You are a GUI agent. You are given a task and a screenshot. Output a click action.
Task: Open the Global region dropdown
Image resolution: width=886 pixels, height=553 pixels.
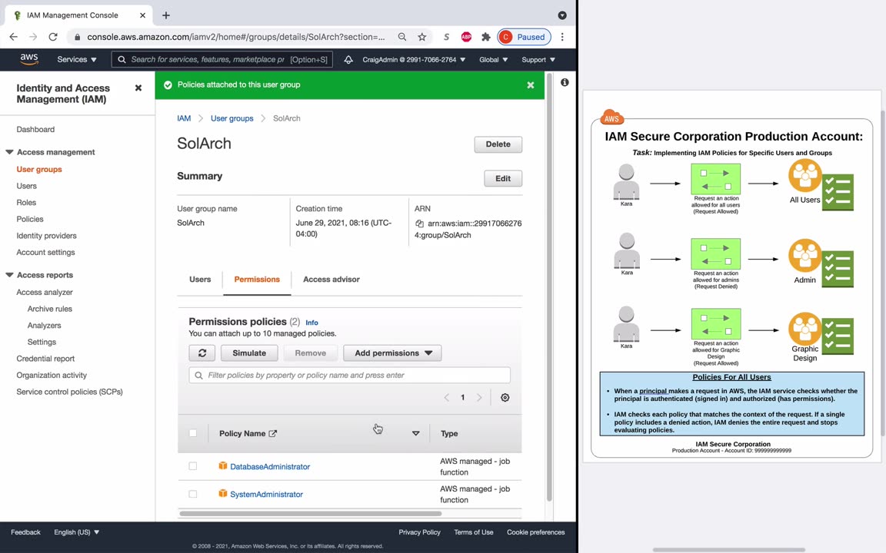pyautogui.click(x=493, y=59)
